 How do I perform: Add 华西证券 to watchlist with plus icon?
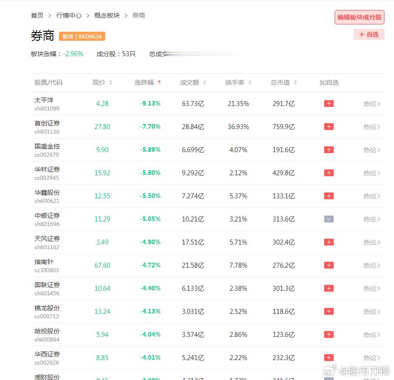[x=329, y=357]
